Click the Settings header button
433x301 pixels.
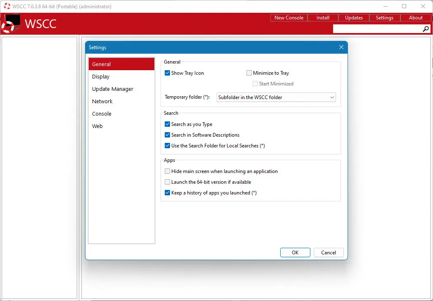pos(384,18)
